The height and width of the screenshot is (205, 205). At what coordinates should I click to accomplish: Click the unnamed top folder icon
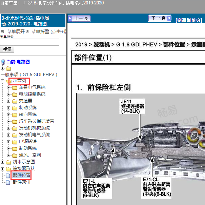(x=8, y=68)
